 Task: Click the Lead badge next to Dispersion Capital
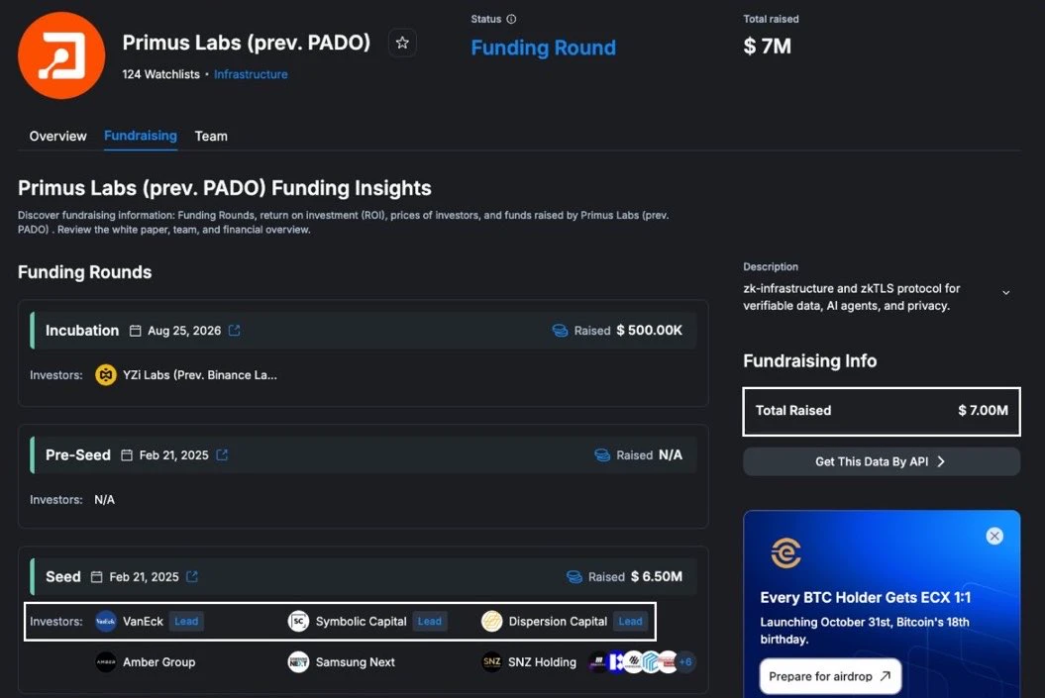tap(630, 622)
